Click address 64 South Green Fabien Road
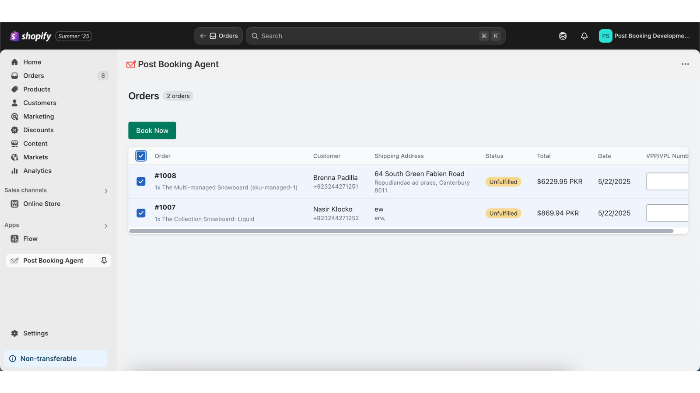 click(x=419, y=174)
